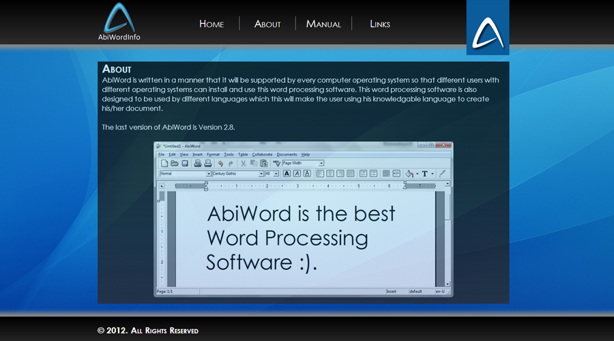Click format painter brush icon

443,174
